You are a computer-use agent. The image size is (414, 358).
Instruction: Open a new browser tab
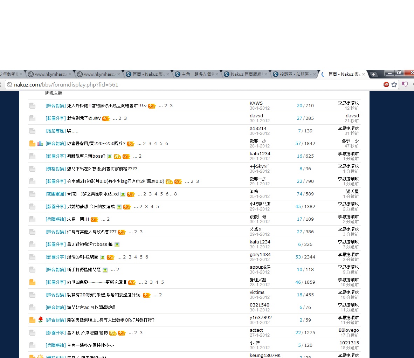[x=373, y=74]
